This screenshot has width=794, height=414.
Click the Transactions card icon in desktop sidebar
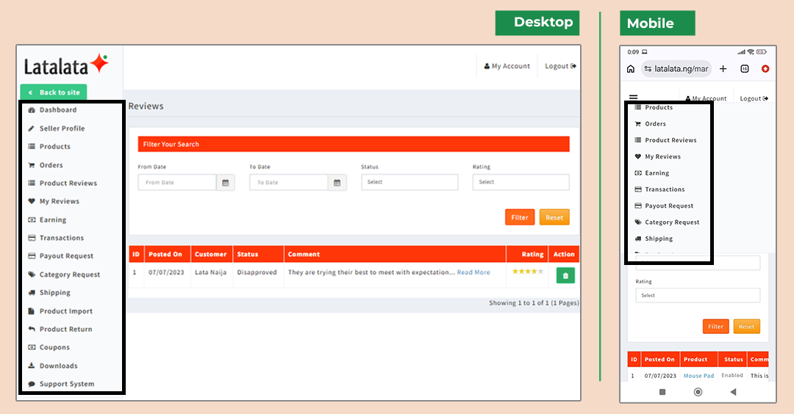click(x=32, y=238)
